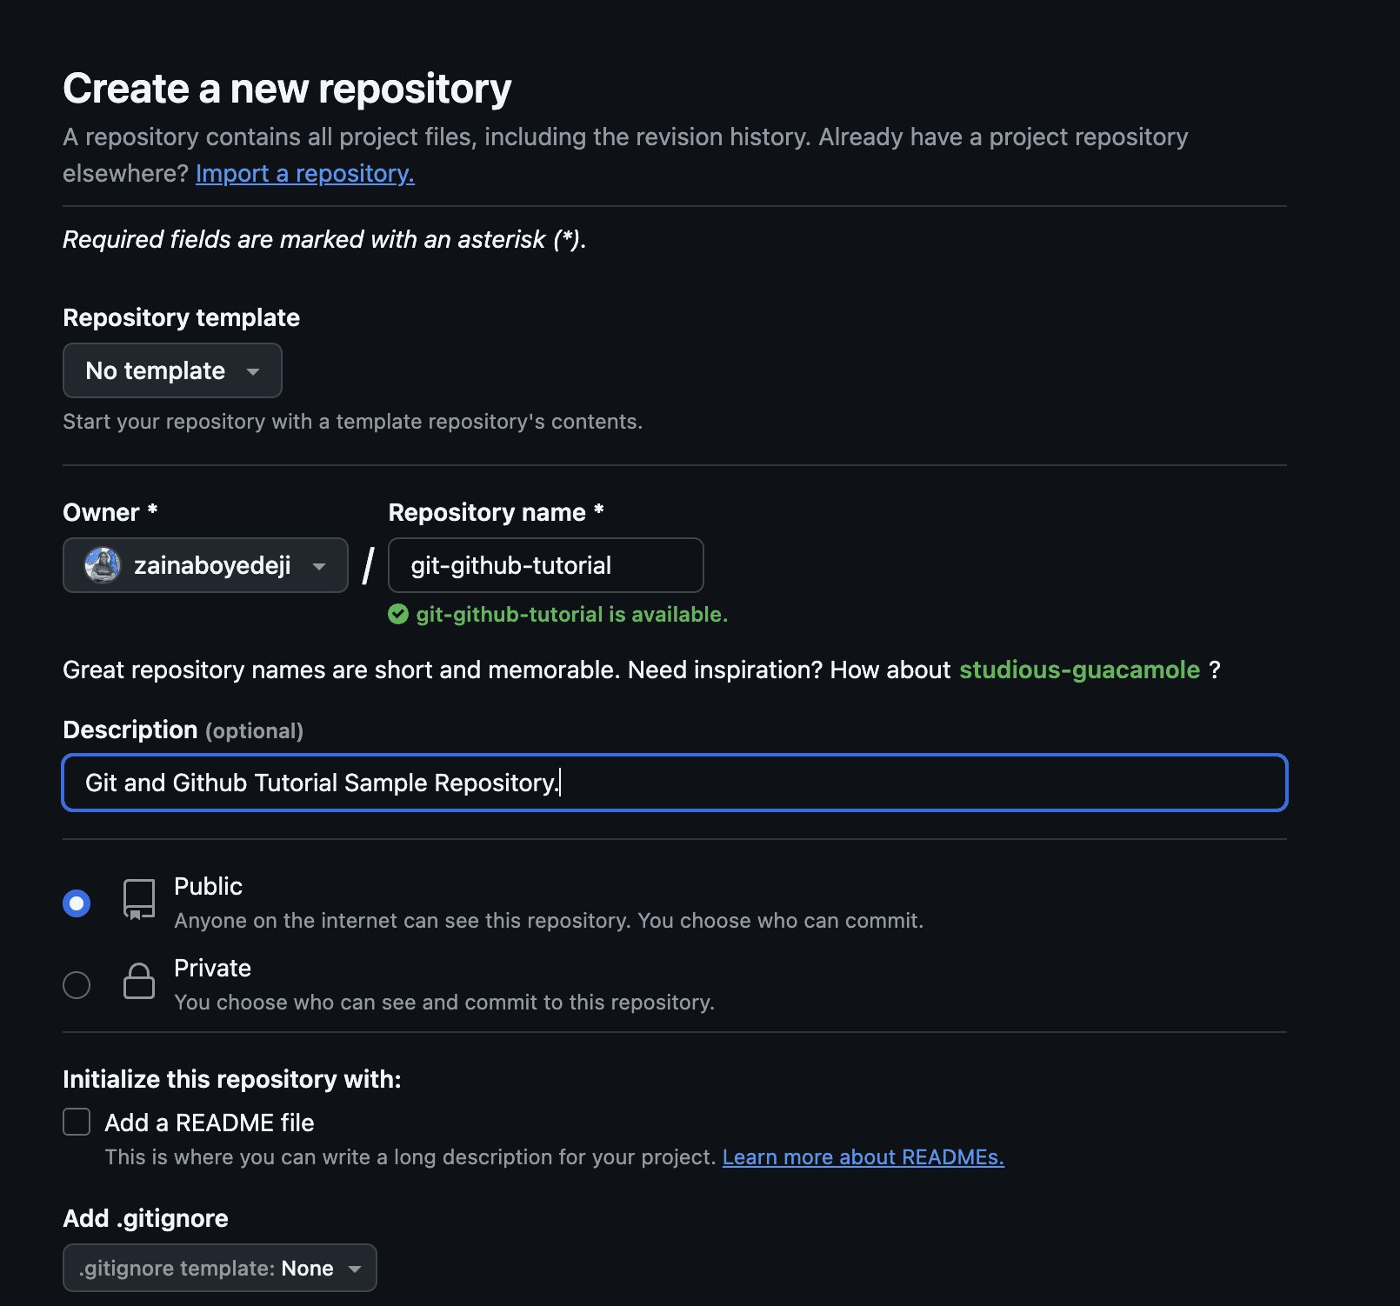The width and height of the screenshot is (1400, 1306).
Task: Click the Private option label
Action: 212,968
